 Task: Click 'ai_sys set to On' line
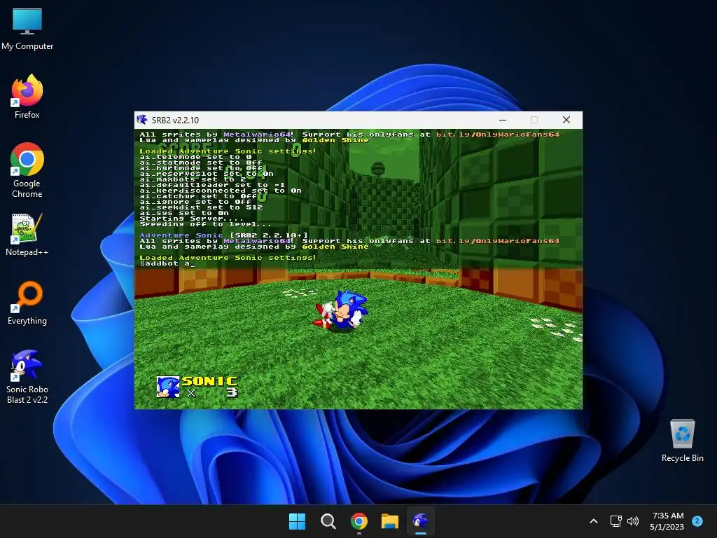point(184,213)
